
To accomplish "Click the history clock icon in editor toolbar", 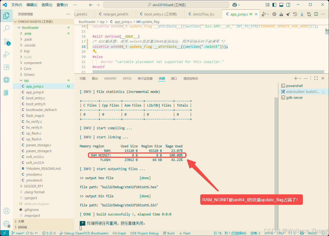I will click(295, 14).
